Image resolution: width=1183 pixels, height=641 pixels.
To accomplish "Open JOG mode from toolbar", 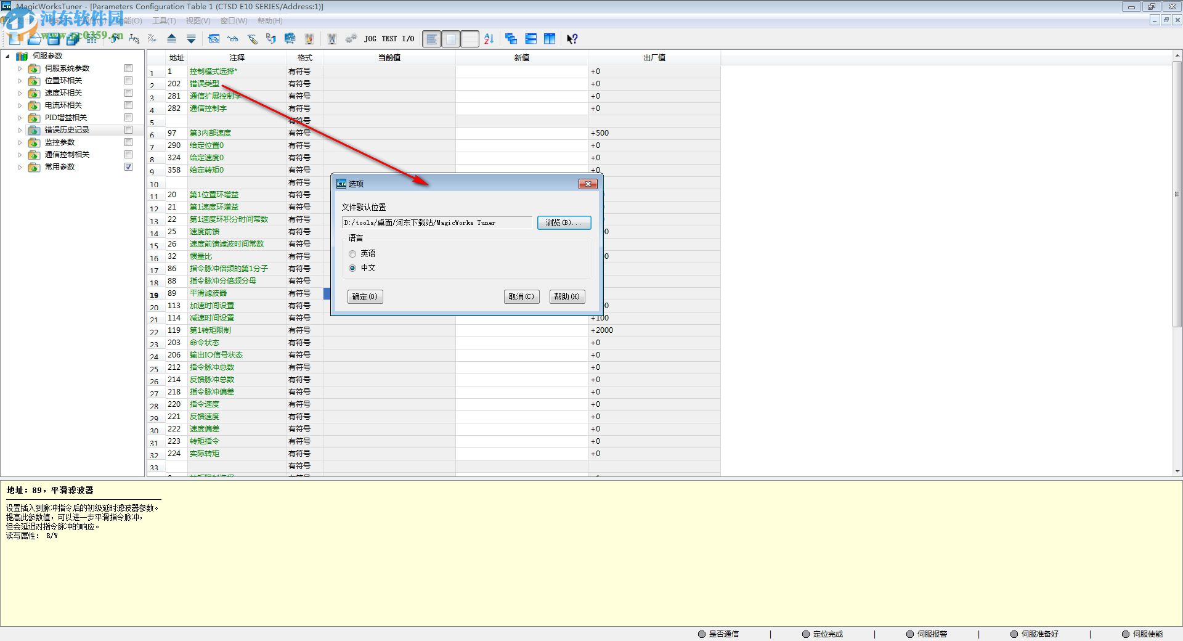I will point(370,39).
